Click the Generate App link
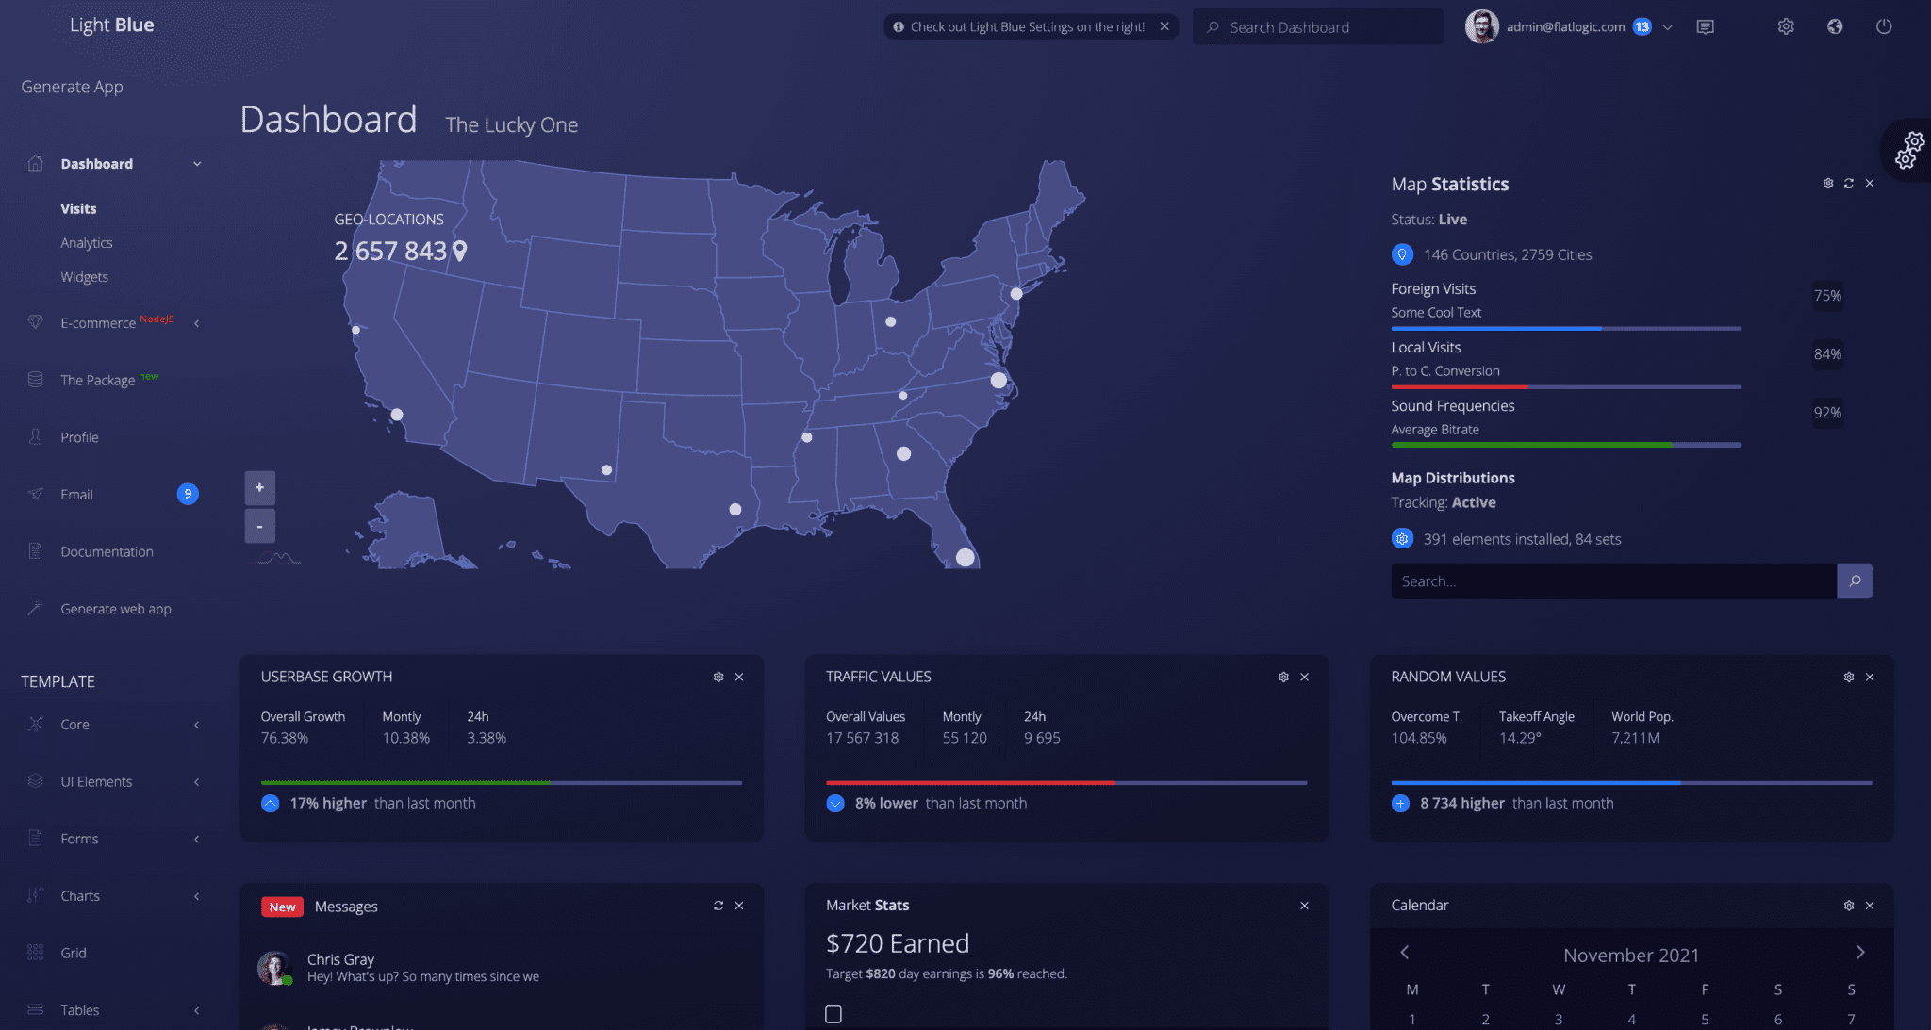Screen dimensions: 1931x1030 72,87
